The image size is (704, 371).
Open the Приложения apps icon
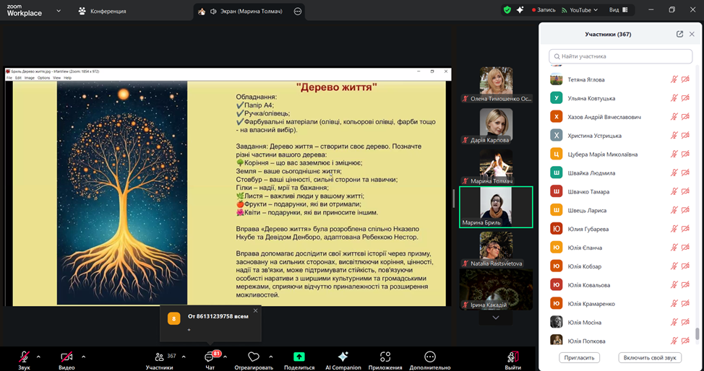(x=385, y=357)
